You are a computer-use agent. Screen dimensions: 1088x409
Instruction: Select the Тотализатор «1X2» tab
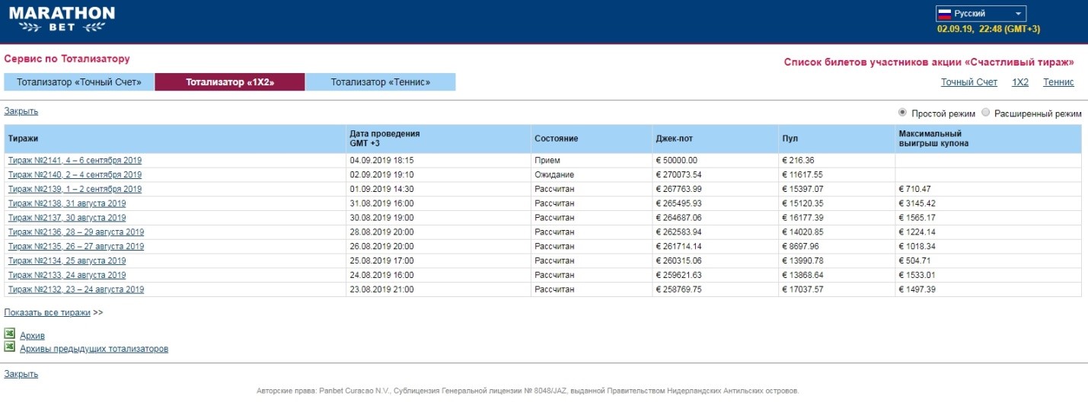(x=229, y=82)
